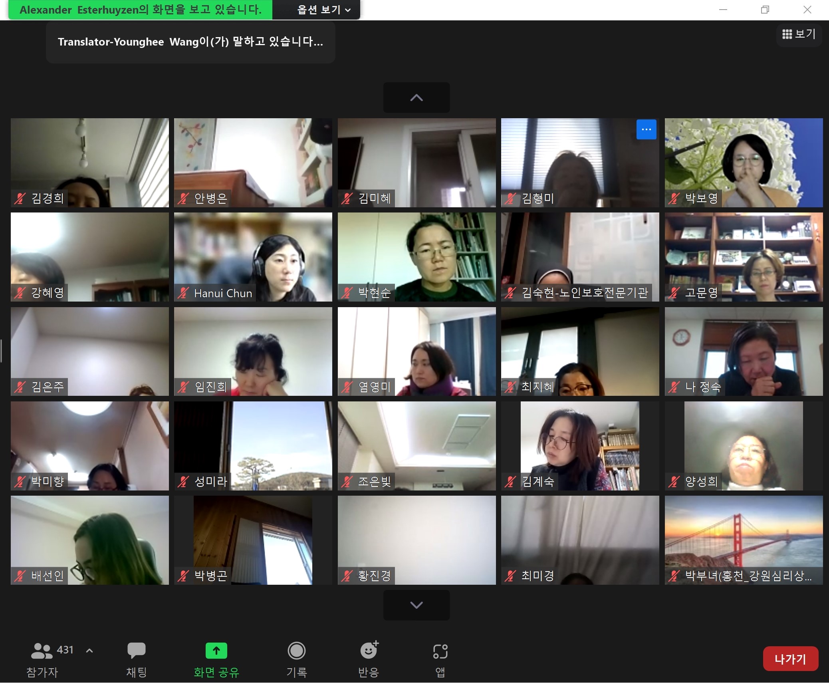Image resolution: width=829 pixels, height=683 pixels.
Task: Select the 배선인 video tile
Action: point(90,540)
